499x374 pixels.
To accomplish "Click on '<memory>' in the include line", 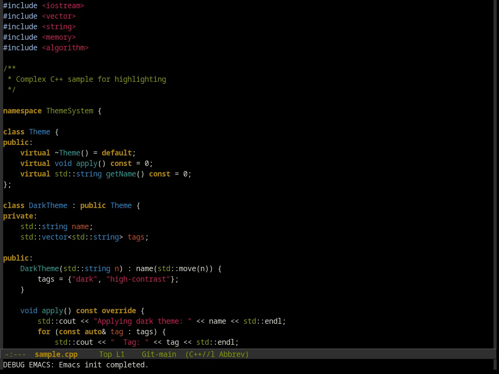I will tap(59, 37).
